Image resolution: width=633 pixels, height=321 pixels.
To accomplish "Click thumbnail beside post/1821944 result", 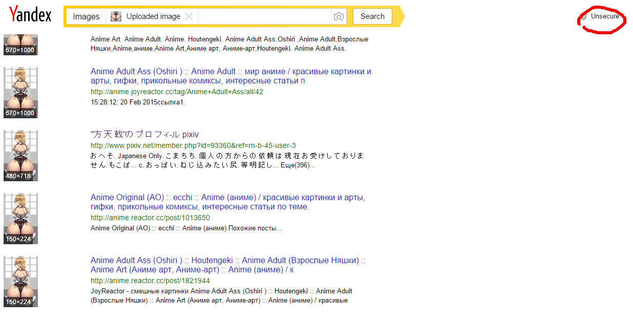I will pos(20,282).
